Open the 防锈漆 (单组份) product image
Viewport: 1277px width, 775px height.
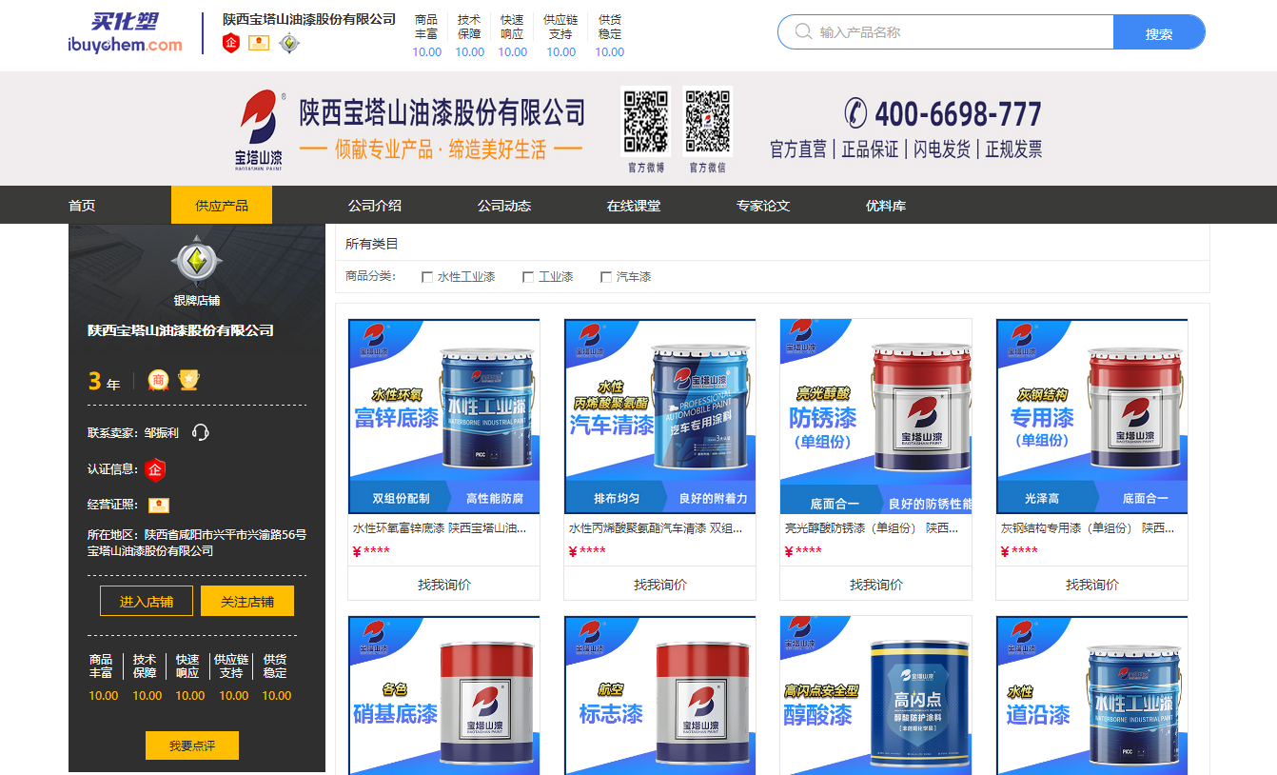point(876,416)
